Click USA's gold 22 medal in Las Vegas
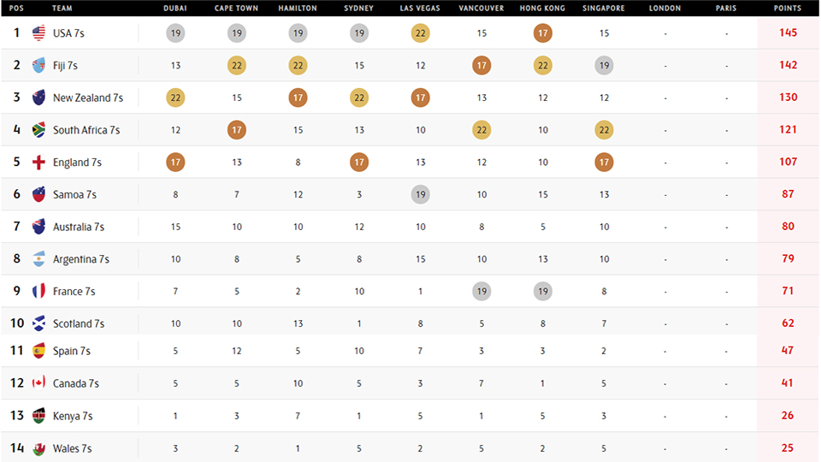821x462 pixels. pyautogui.click(x=421, y=33)
